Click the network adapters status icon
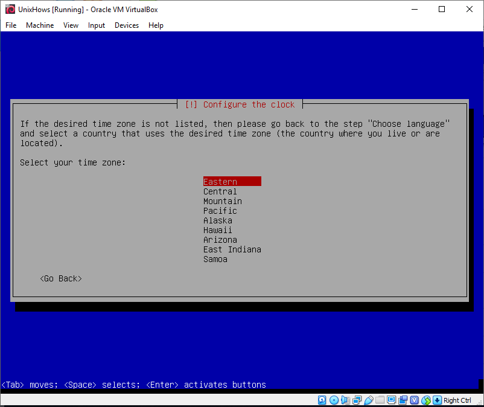 click(x=357, y=400)
